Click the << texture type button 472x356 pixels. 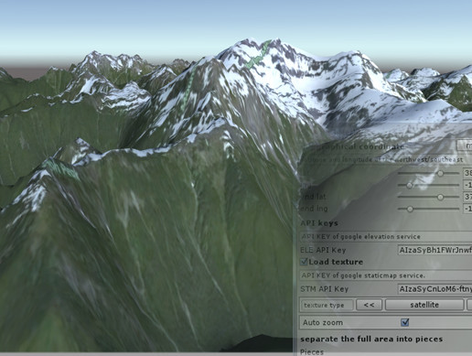coord(369,305)
